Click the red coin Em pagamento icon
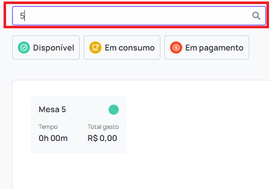 point(176,48)
